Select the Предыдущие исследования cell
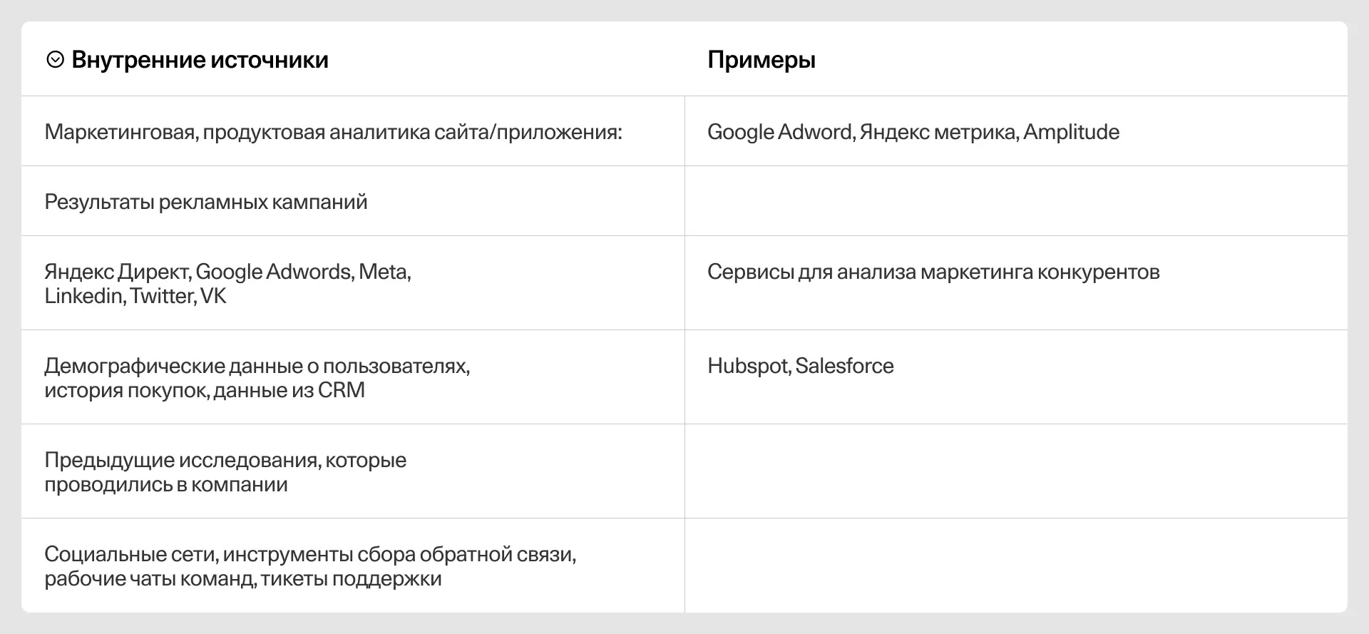The width and height of the screenshot is (1369, 634). (225, 471)
